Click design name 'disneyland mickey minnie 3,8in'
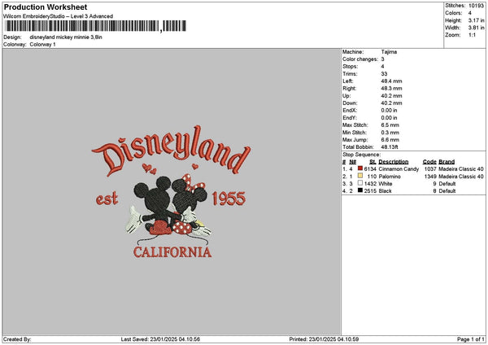Viewport: 488px width, 345px height. point(66,37)
